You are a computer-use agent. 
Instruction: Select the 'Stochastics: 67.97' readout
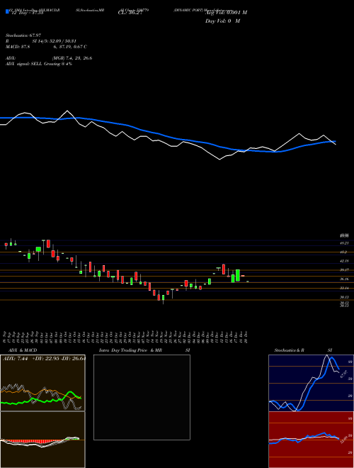click(x=23, y=35)
